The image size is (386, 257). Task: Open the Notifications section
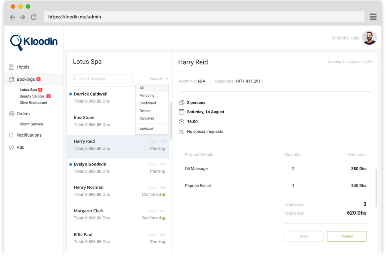pyautogui.click(x=29, y=135)
